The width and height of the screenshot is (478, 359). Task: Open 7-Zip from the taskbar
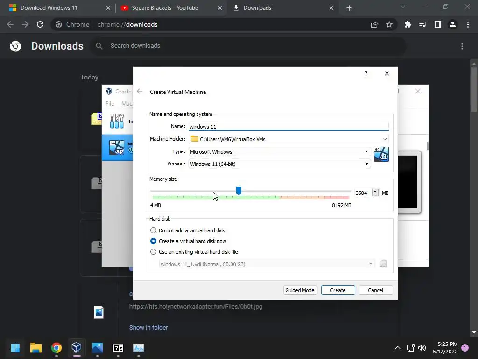[118, 348]
